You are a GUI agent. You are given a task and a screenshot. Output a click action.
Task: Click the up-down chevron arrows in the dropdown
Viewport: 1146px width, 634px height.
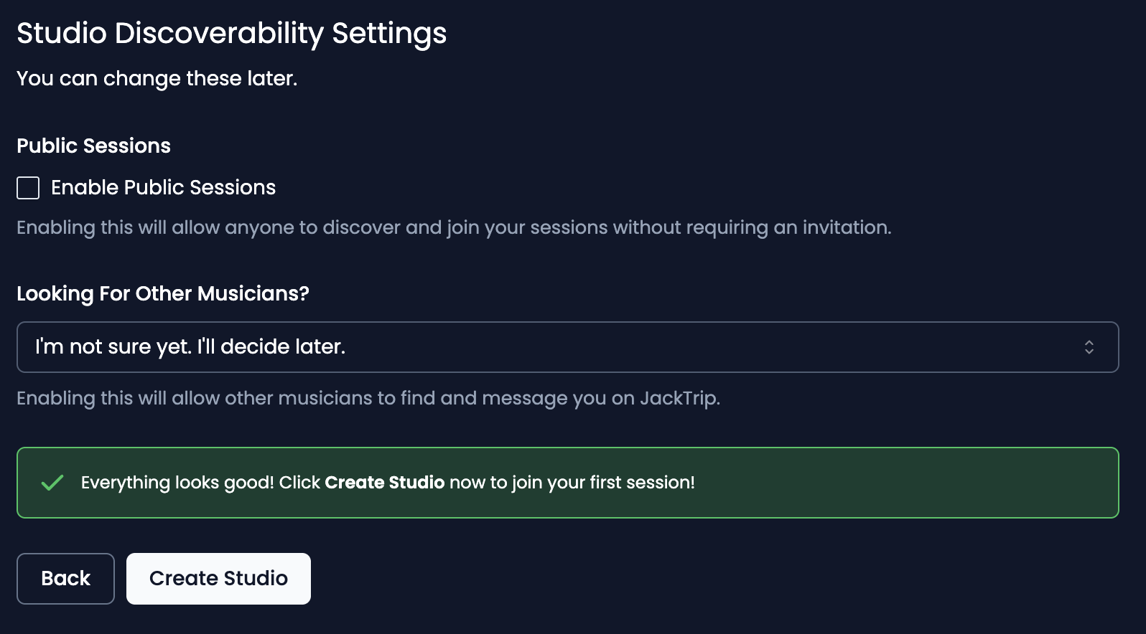1089,347
